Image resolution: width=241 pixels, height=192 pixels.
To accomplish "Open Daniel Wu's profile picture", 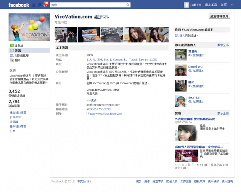I will [x=181, y=70].
